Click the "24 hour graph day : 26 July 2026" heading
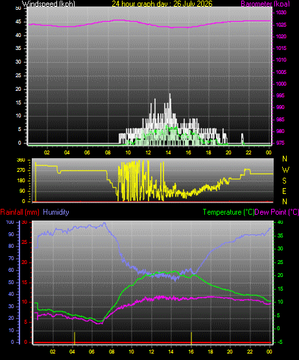Viewport: 299px width, 360px height. click(162, 4)
